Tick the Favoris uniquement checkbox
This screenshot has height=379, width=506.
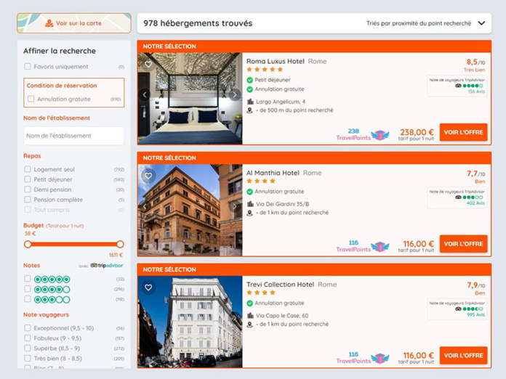(28, 67)
